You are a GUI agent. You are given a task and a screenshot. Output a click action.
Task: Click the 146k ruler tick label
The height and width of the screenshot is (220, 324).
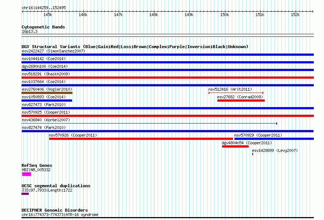point(83,15)
